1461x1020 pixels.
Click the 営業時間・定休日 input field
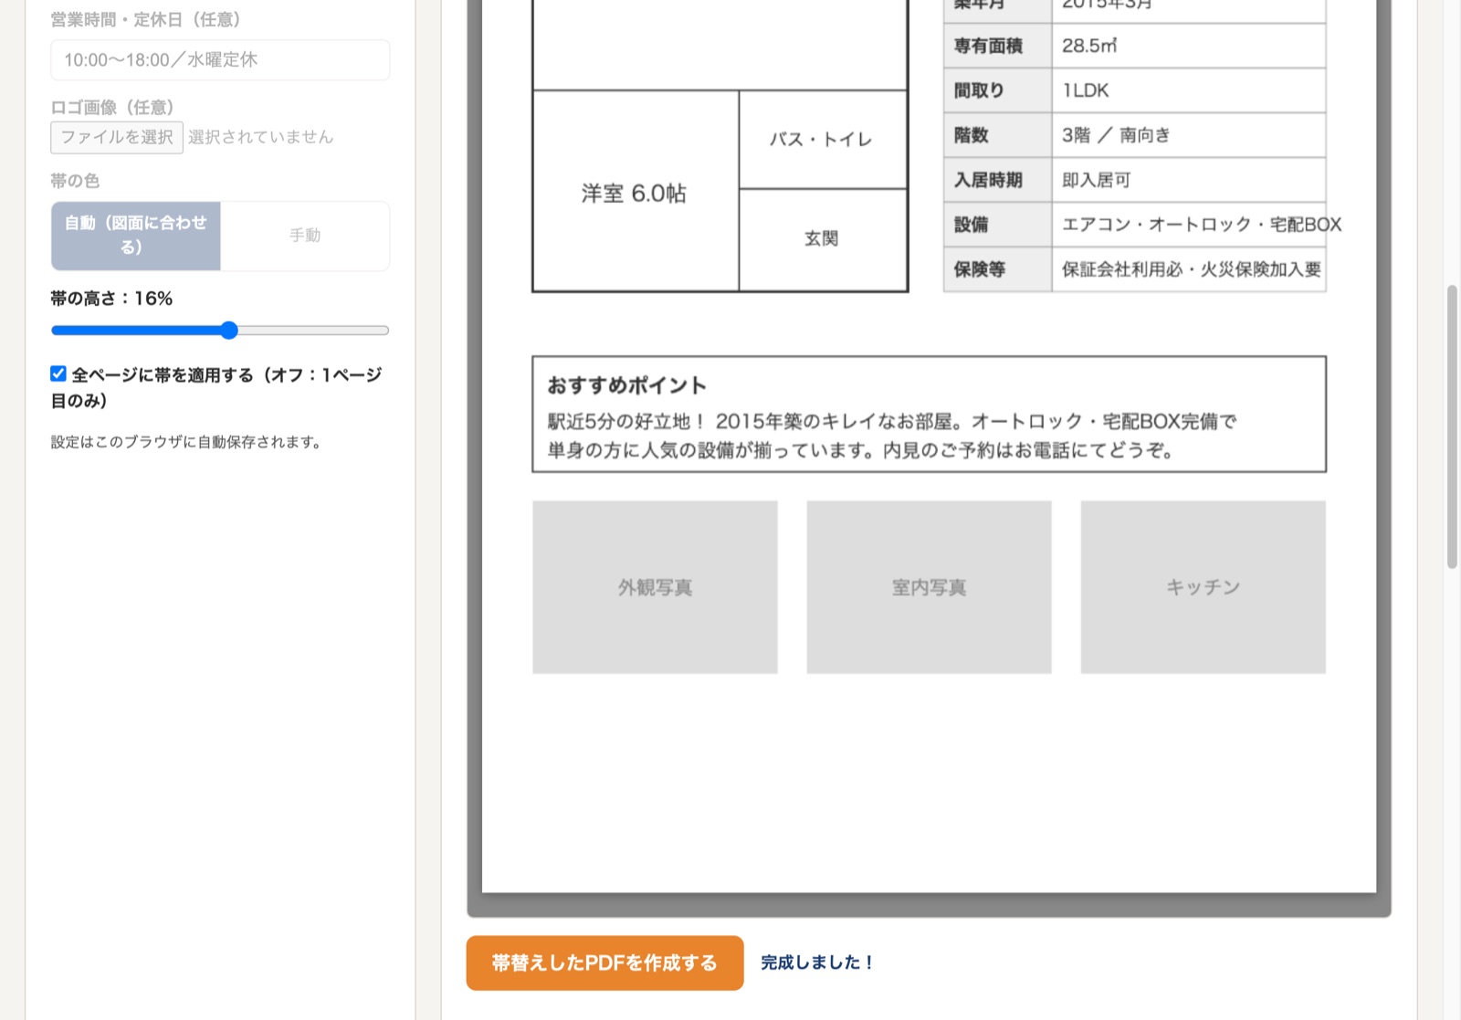[220, 60]
